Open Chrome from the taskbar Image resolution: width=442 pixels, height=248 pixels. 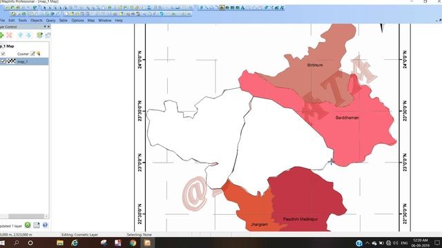[x=133, y=242]
